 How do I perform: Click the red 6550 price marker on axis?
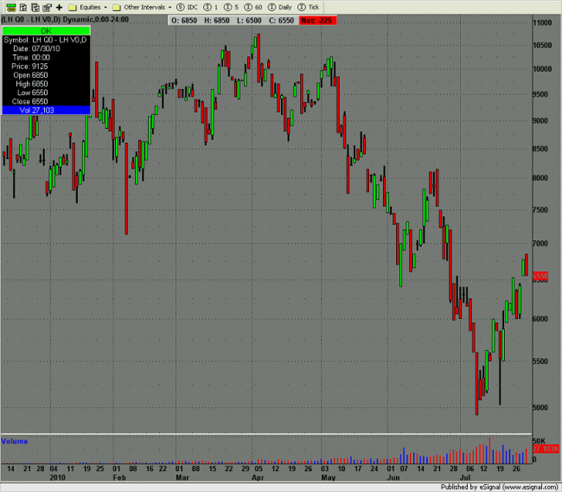[x=540, y=276]
